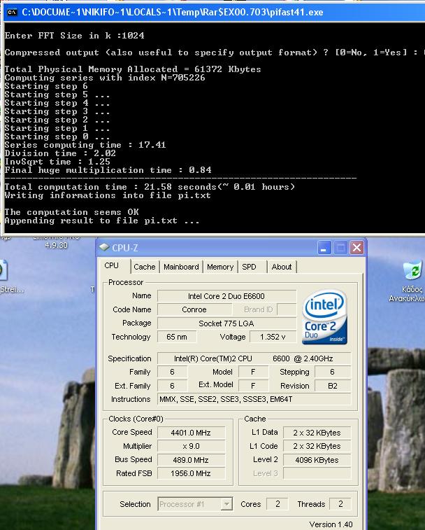Viewport: 425px width, 530px height.
Task: Click the Code Name value Conroe
Action: point(194,309)
